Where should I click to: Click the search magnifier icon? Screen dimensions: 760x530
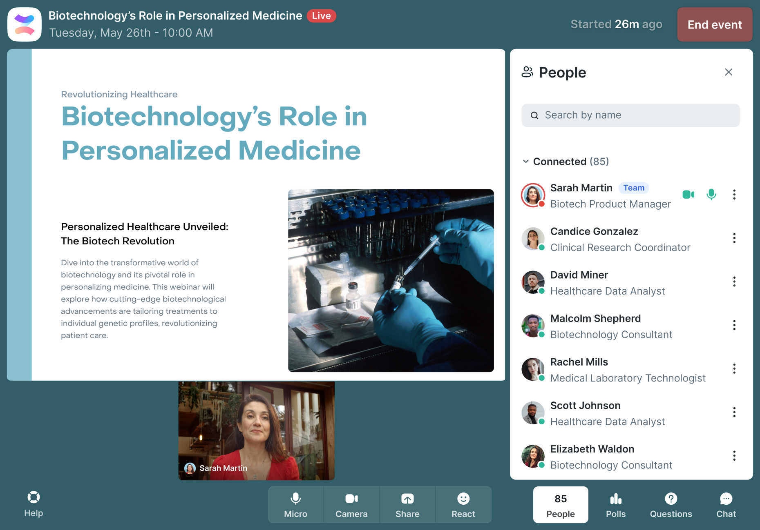pos(534,115)
